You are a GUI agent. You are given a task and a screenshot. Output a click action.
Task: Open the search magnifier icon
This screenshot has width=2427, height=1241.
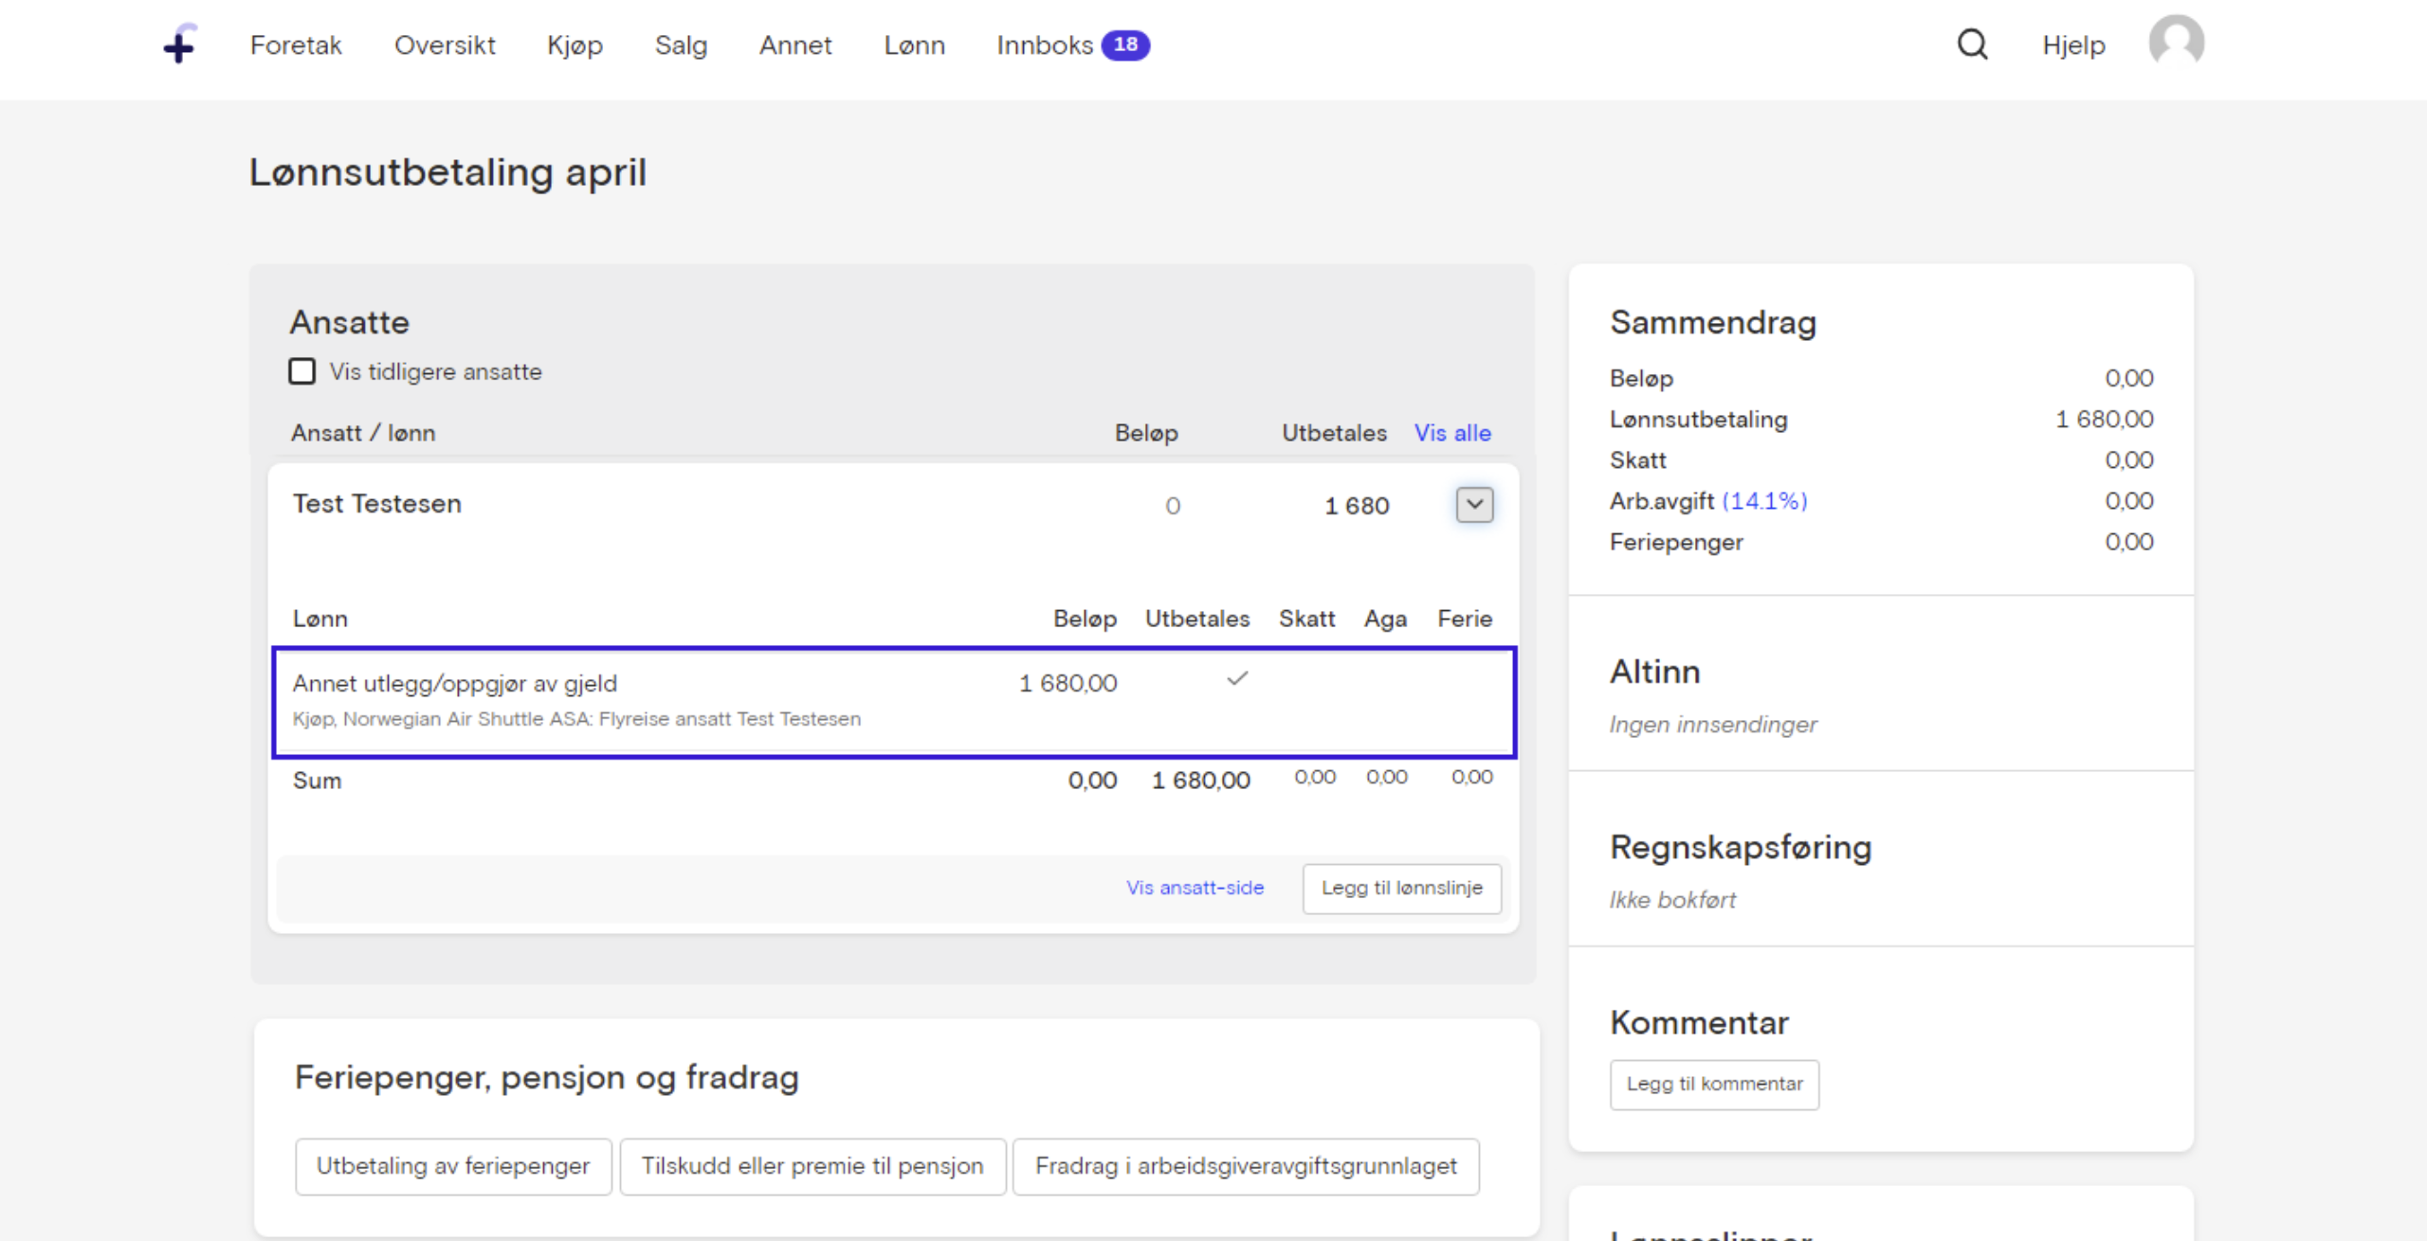pyautogui.click(x=1973, y=45)
